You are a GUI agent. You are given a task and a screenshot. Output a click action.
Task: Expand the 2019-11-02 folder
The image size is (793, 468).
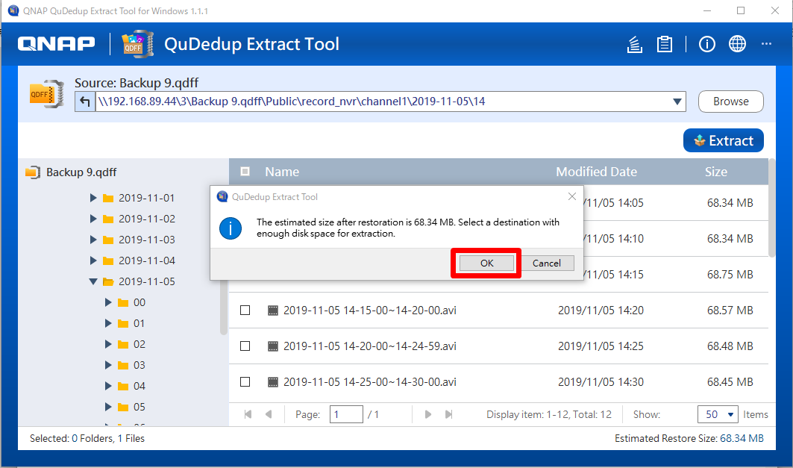(93, 219)
